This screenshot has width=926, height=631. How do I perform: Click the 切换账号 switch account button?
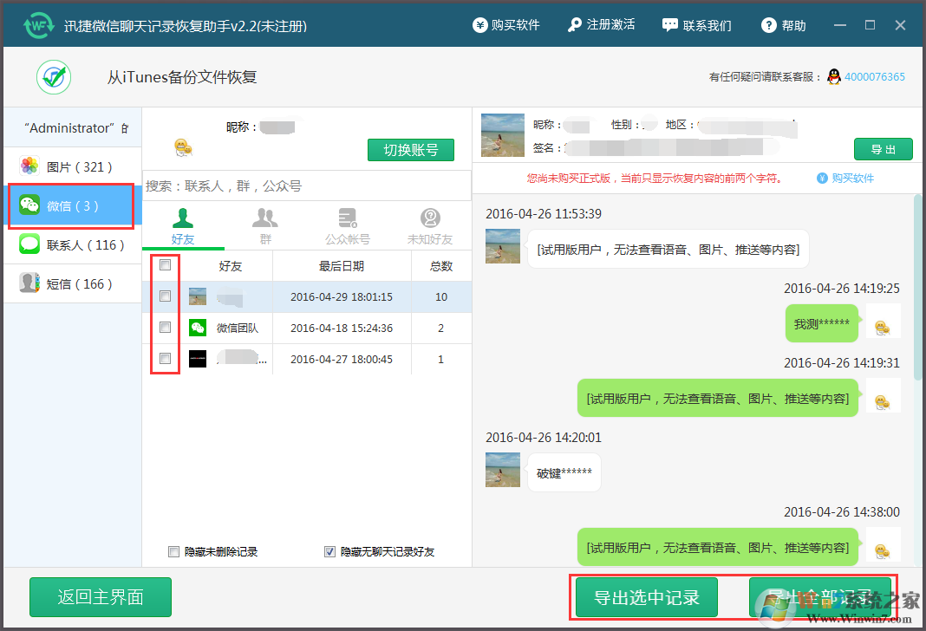tap(409, 149)
